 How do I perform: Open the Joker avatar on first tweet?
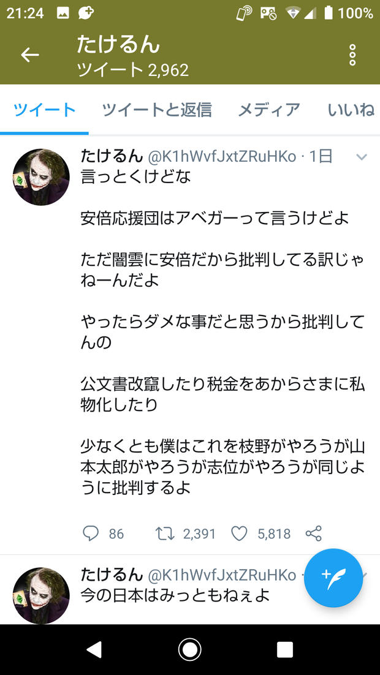click(x=41, y=177)
